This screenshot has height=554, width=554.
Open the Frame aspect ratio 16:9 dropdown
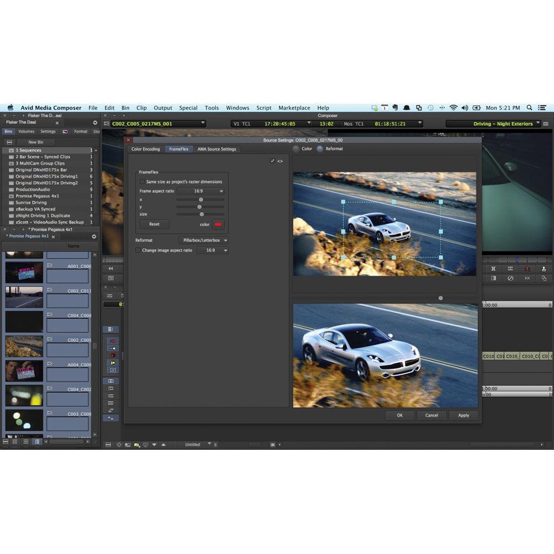(x=202, y=191)
